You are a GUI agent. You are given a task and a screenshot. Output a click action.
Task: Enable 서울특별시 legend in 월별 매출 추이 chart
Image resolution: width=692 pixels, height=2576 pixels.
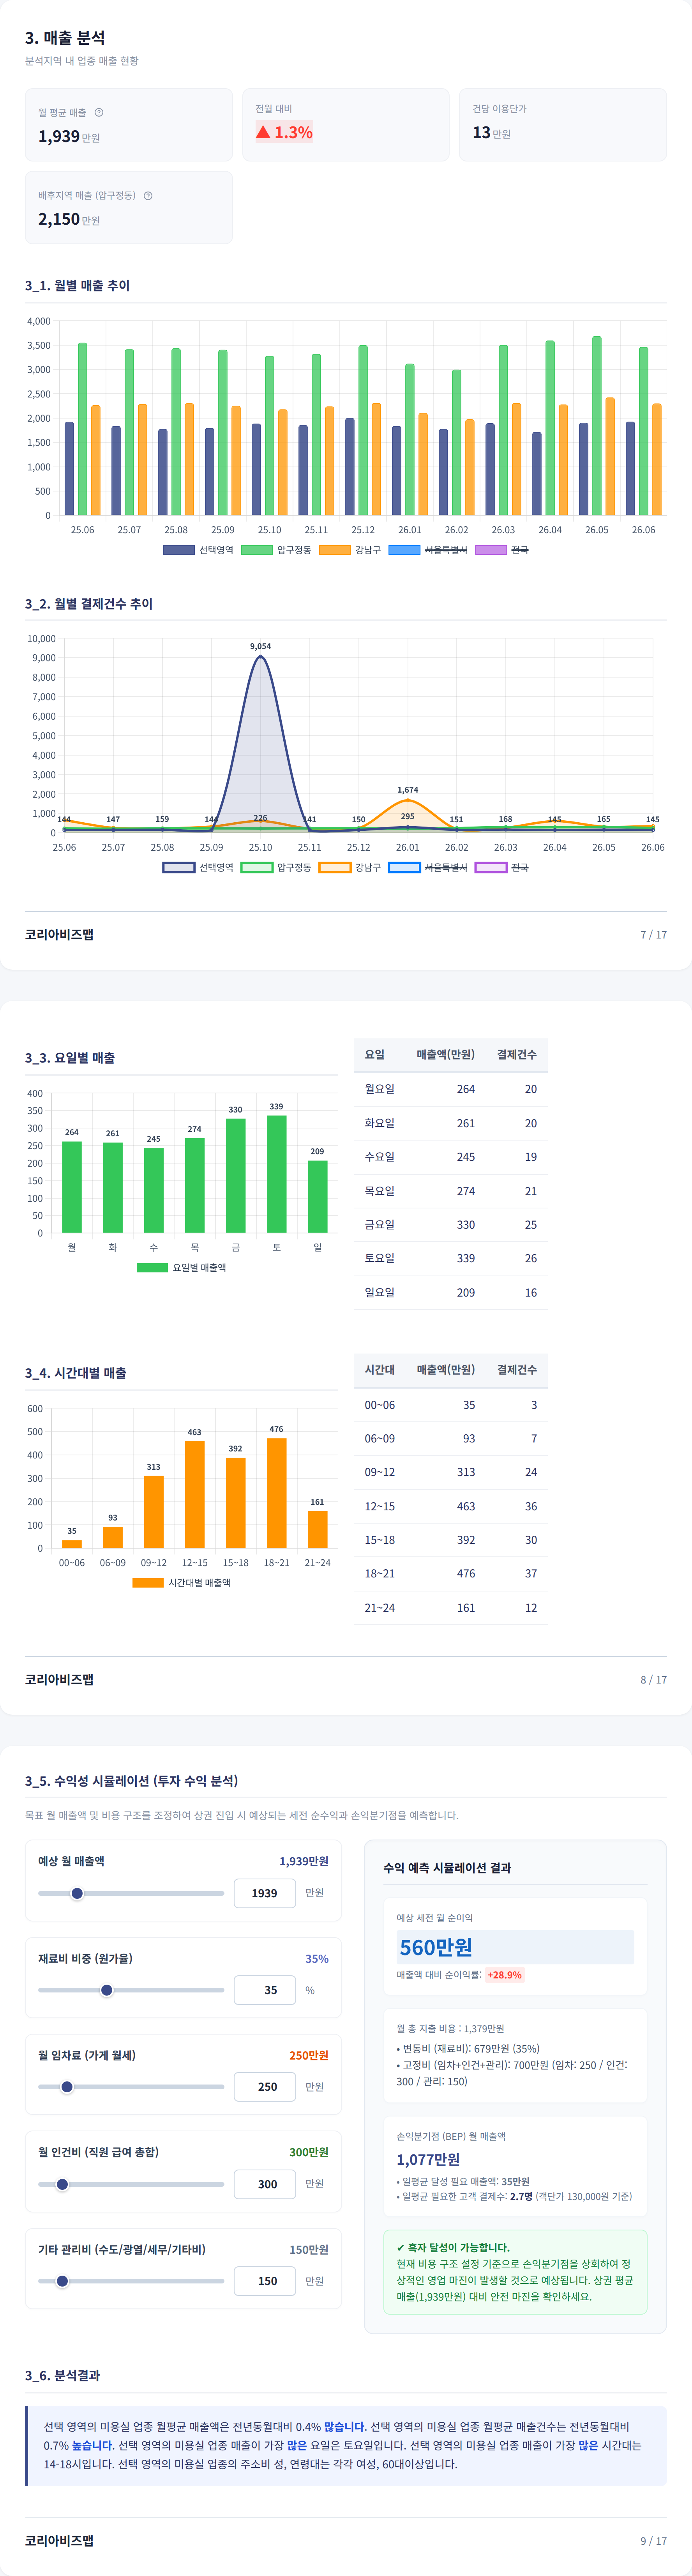[427, 550]
